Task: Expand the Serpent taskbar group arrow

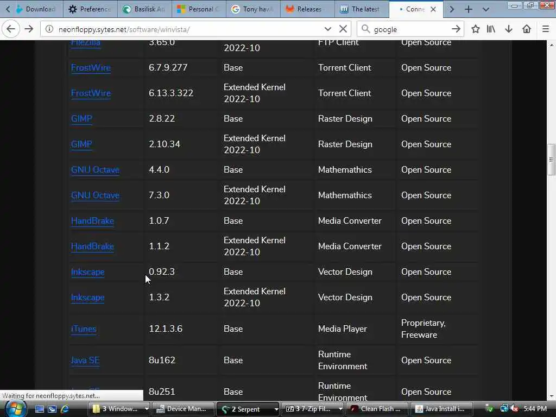Action: click(276, 409)
